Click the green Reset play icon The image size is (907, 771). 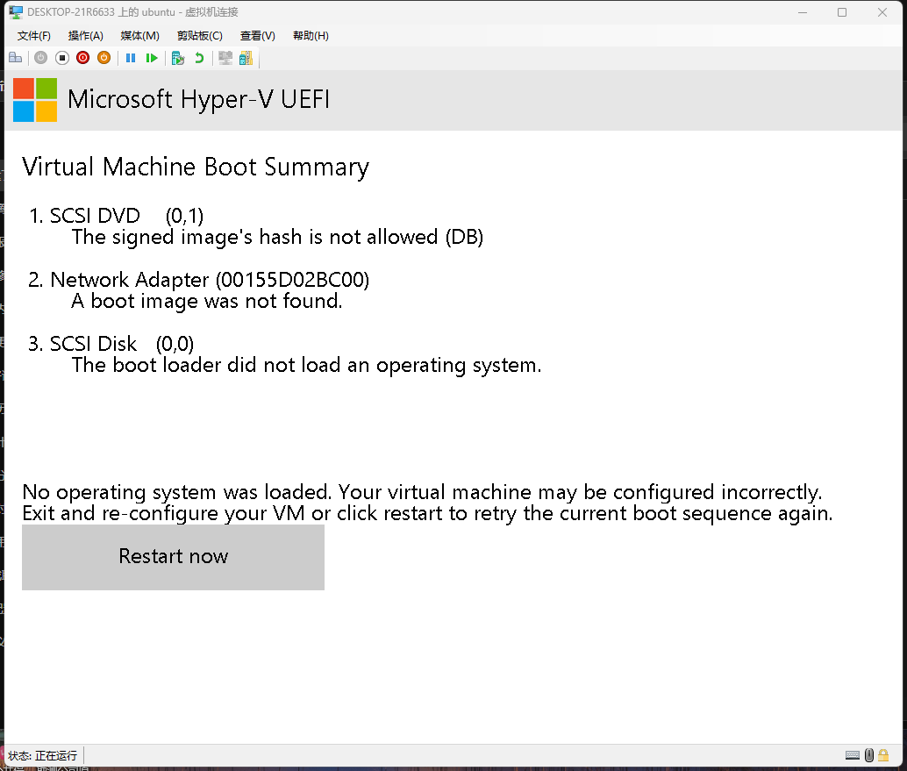coord(152,58)
